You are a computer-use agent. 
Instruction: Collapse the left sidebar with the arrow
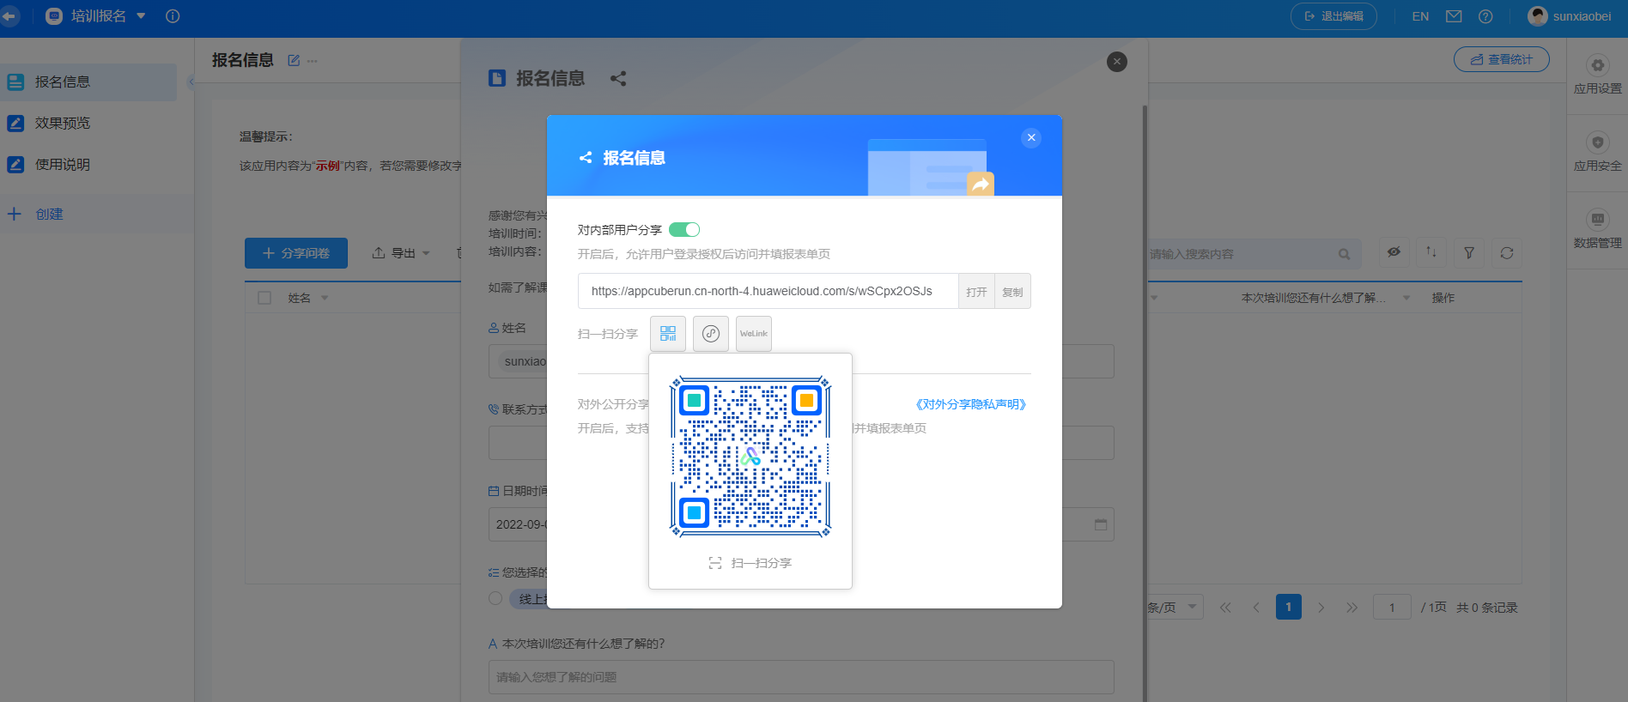tap(191, 82)
